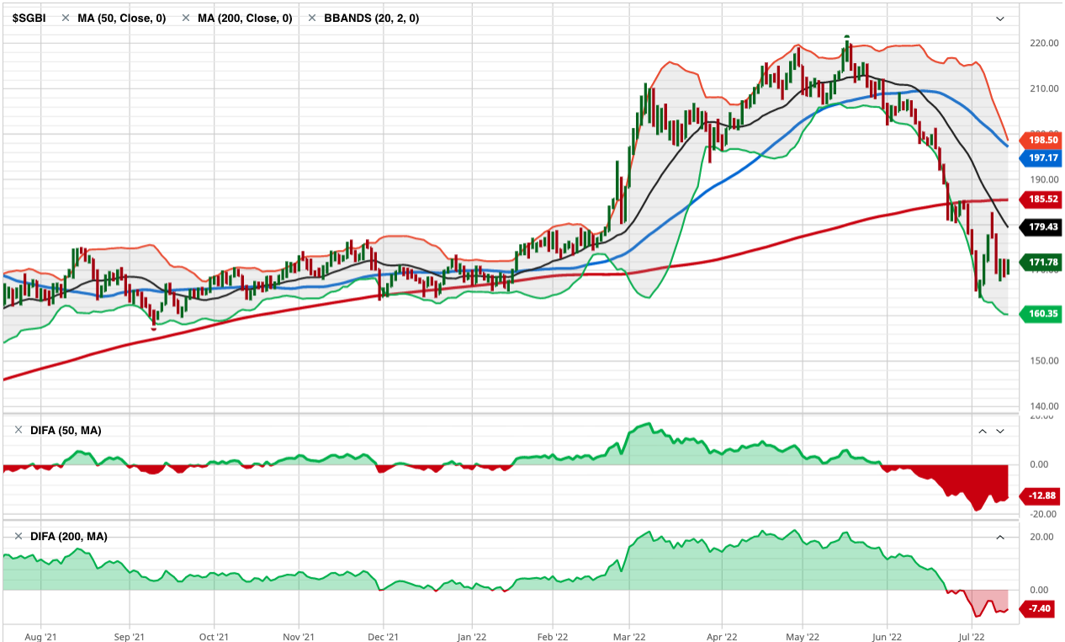Remove the MA (50, Close, 0) indicator

click(66, 18)
